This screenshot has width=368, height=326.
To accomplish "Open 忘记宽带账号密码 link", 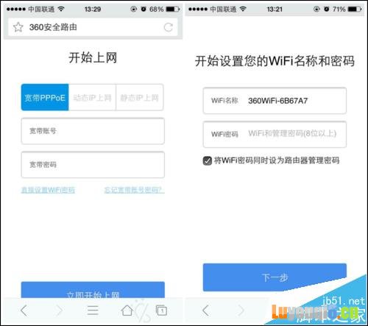I will [134, 190].
